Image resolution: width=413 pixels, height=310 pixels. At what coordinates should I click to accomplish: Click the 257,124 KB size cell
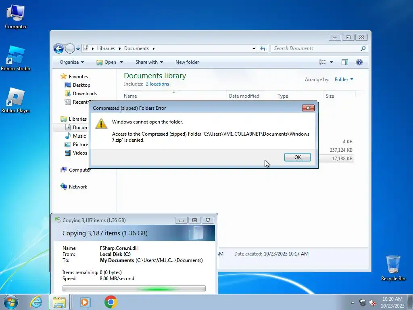pyautogui.click(x=341, y=150)
